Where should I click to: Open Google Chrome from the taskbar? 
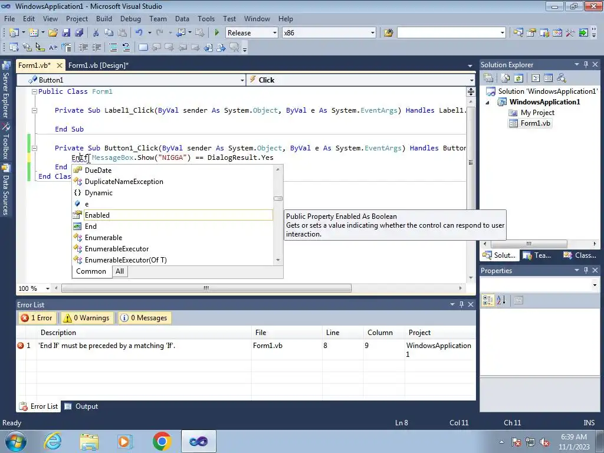162,441
